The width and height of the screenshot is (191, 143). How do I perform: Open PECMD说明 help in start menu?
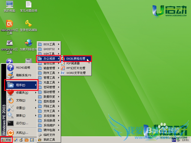22,67
